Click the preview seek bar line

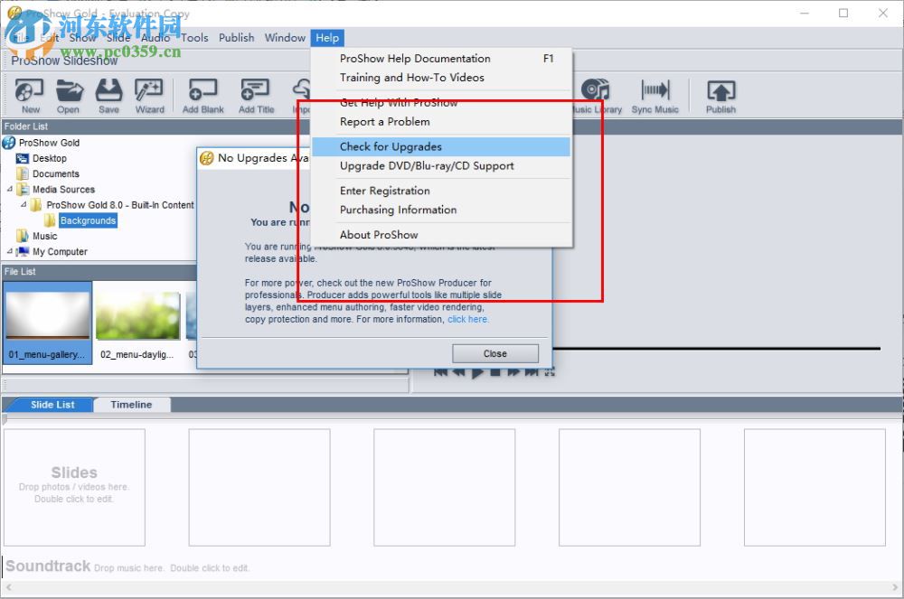pos(716,349)
